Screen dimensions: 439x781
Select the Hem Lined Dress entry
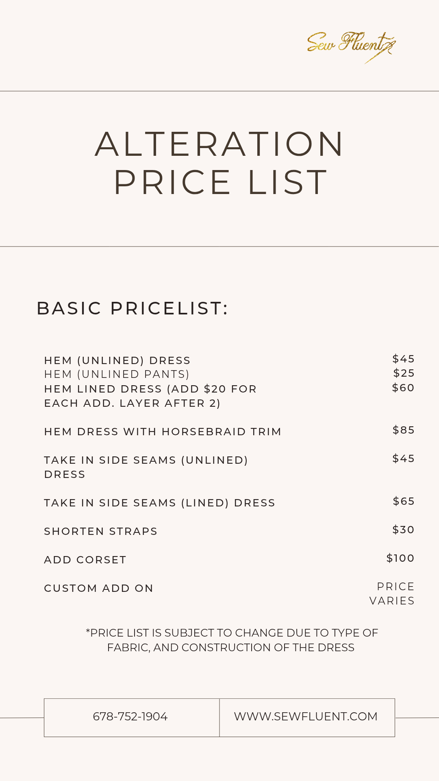click(x=150, y=396)
